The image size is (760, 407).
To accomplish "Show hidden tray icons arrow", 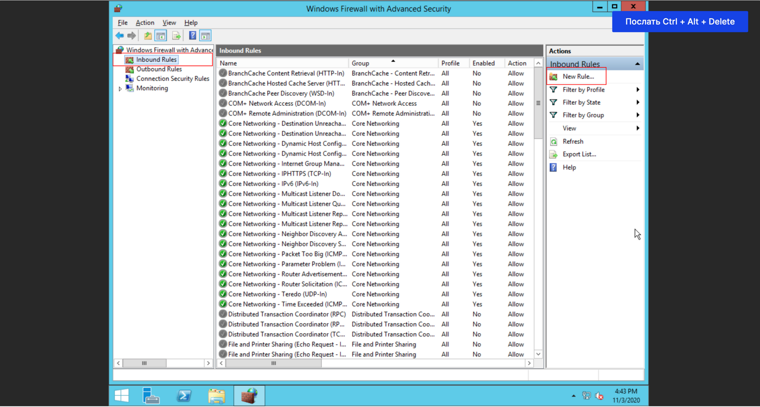I will [x=573, y=396].
